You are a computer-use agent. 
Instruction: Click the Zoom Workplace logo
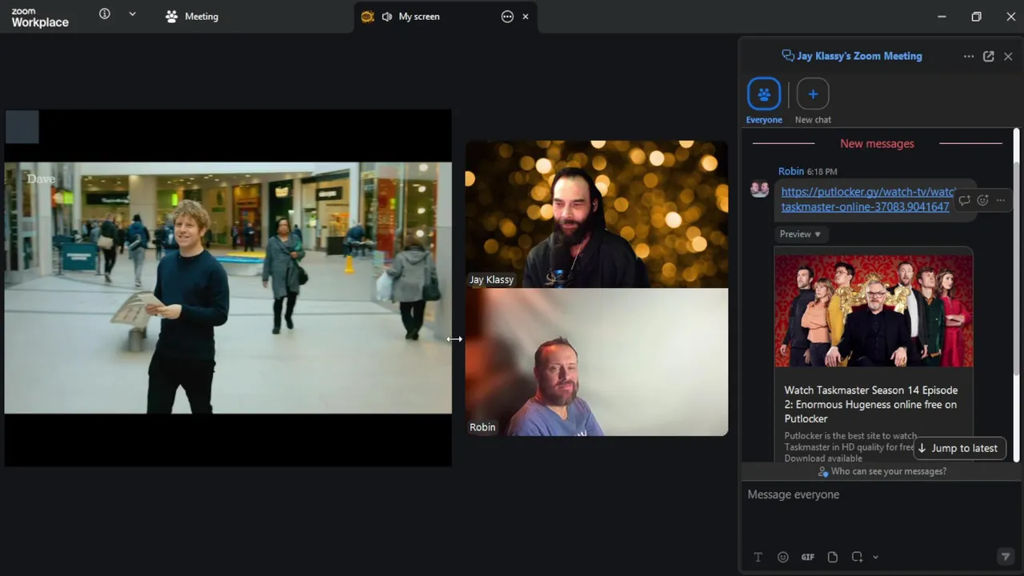click(x=40, y=18)
